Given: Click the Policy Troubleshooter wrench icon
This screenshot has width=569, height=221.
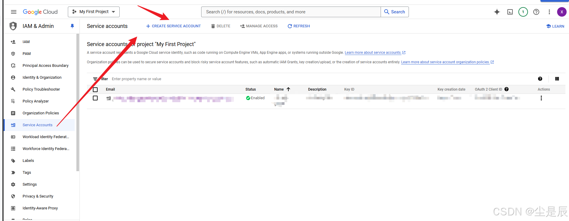Looking at the screenshot, I should pyautogui.click(x=13, y=89).
